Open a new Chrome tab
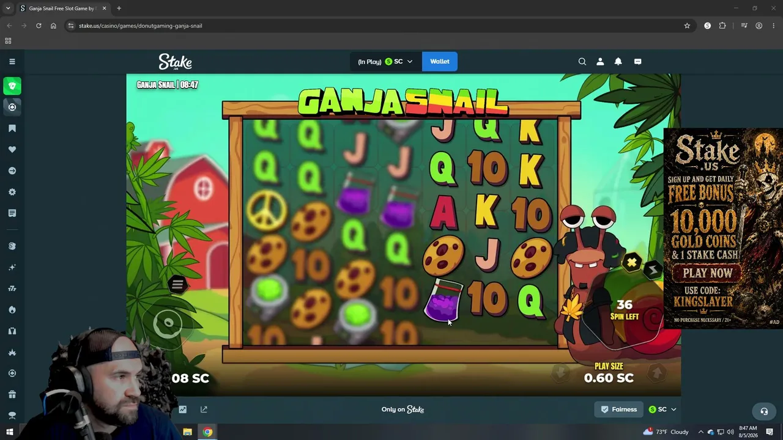Screen dimensions: 783x440 coord(119,9)
